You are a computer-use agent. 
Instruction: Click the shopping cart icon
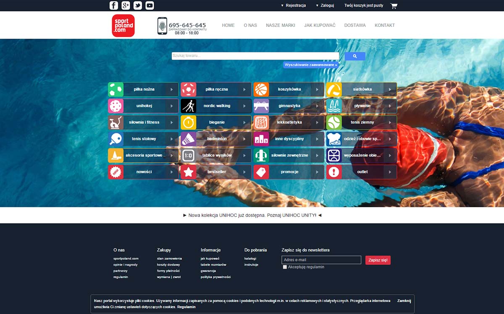(394, 6)
